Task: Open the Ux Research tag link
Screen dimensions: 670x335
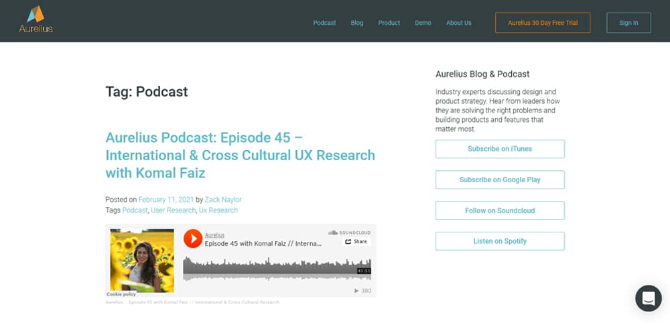Action: tap(218, 210)
